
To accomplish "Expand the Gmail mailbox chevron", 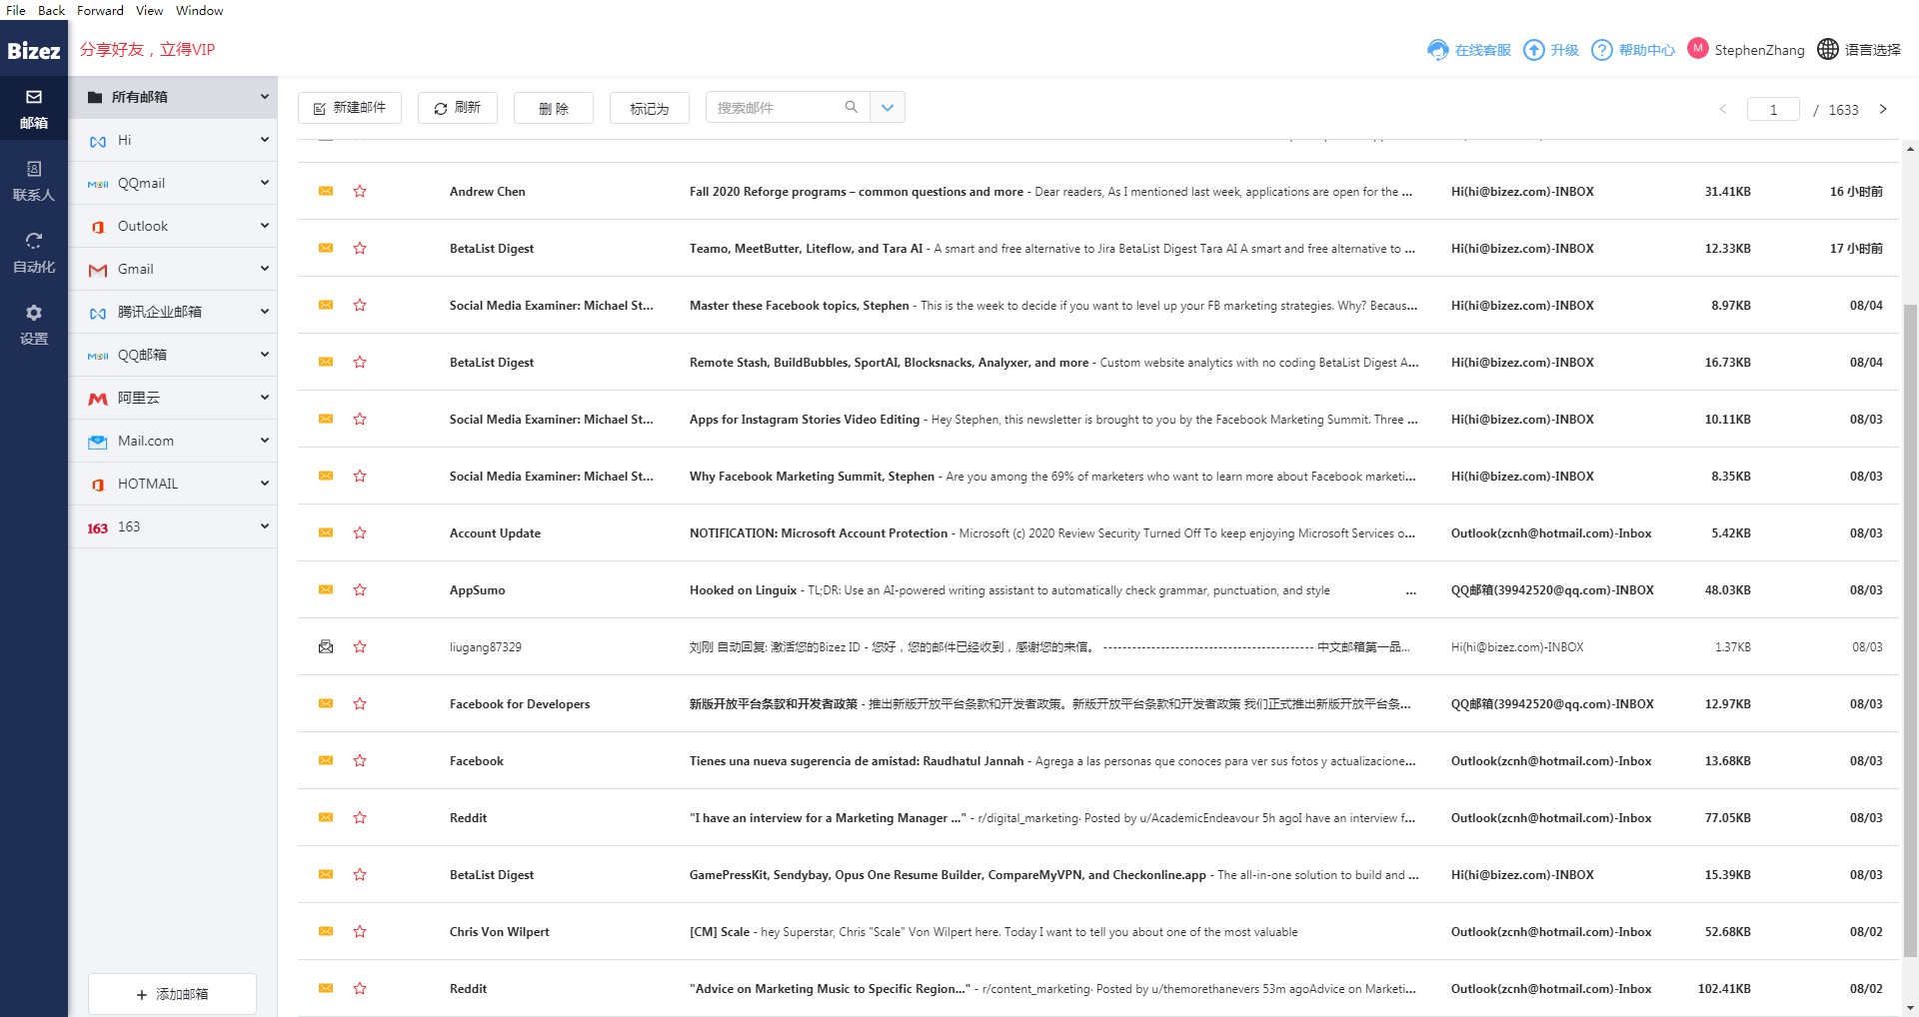I will pos(265,269).
